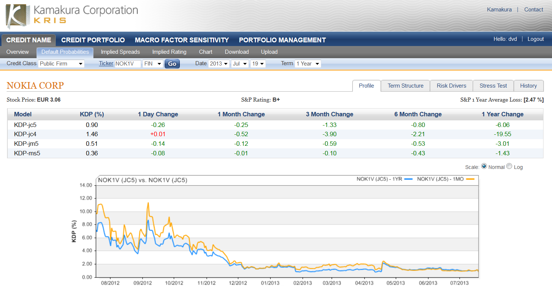Click the NOKIA CORP heading
The width and height of the screenshot is (552, 286).
(35, 86)
